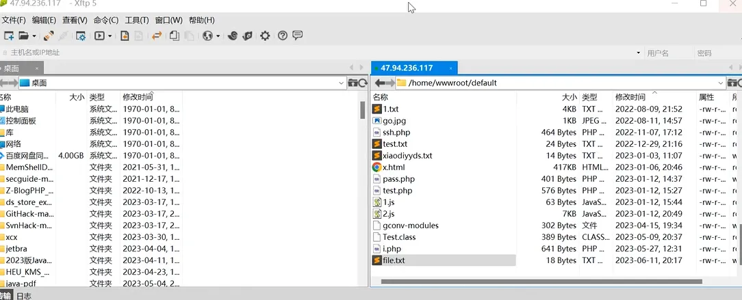The width and height of the screenshot is (742, 300).
Task: Select the x.html file in remote list
Action: (394, 167)
